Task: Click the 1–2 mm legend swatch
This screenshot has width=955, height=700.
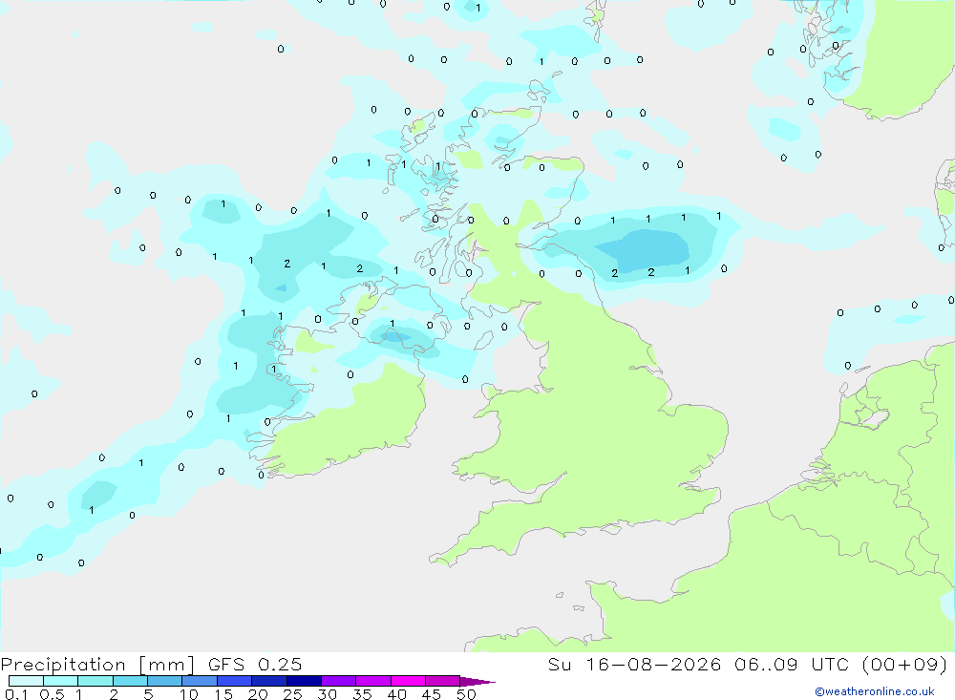Action: [x=95, y=681]
